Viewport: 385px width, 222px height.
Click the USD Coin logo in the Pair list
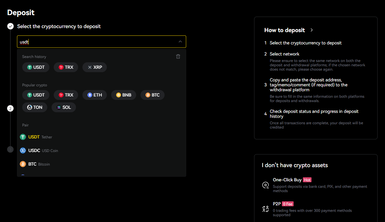(x=23, y=150)
